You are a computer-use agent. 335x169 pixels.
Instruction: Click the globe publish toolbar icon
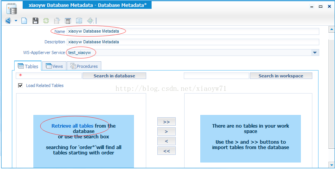coord(90,21)
